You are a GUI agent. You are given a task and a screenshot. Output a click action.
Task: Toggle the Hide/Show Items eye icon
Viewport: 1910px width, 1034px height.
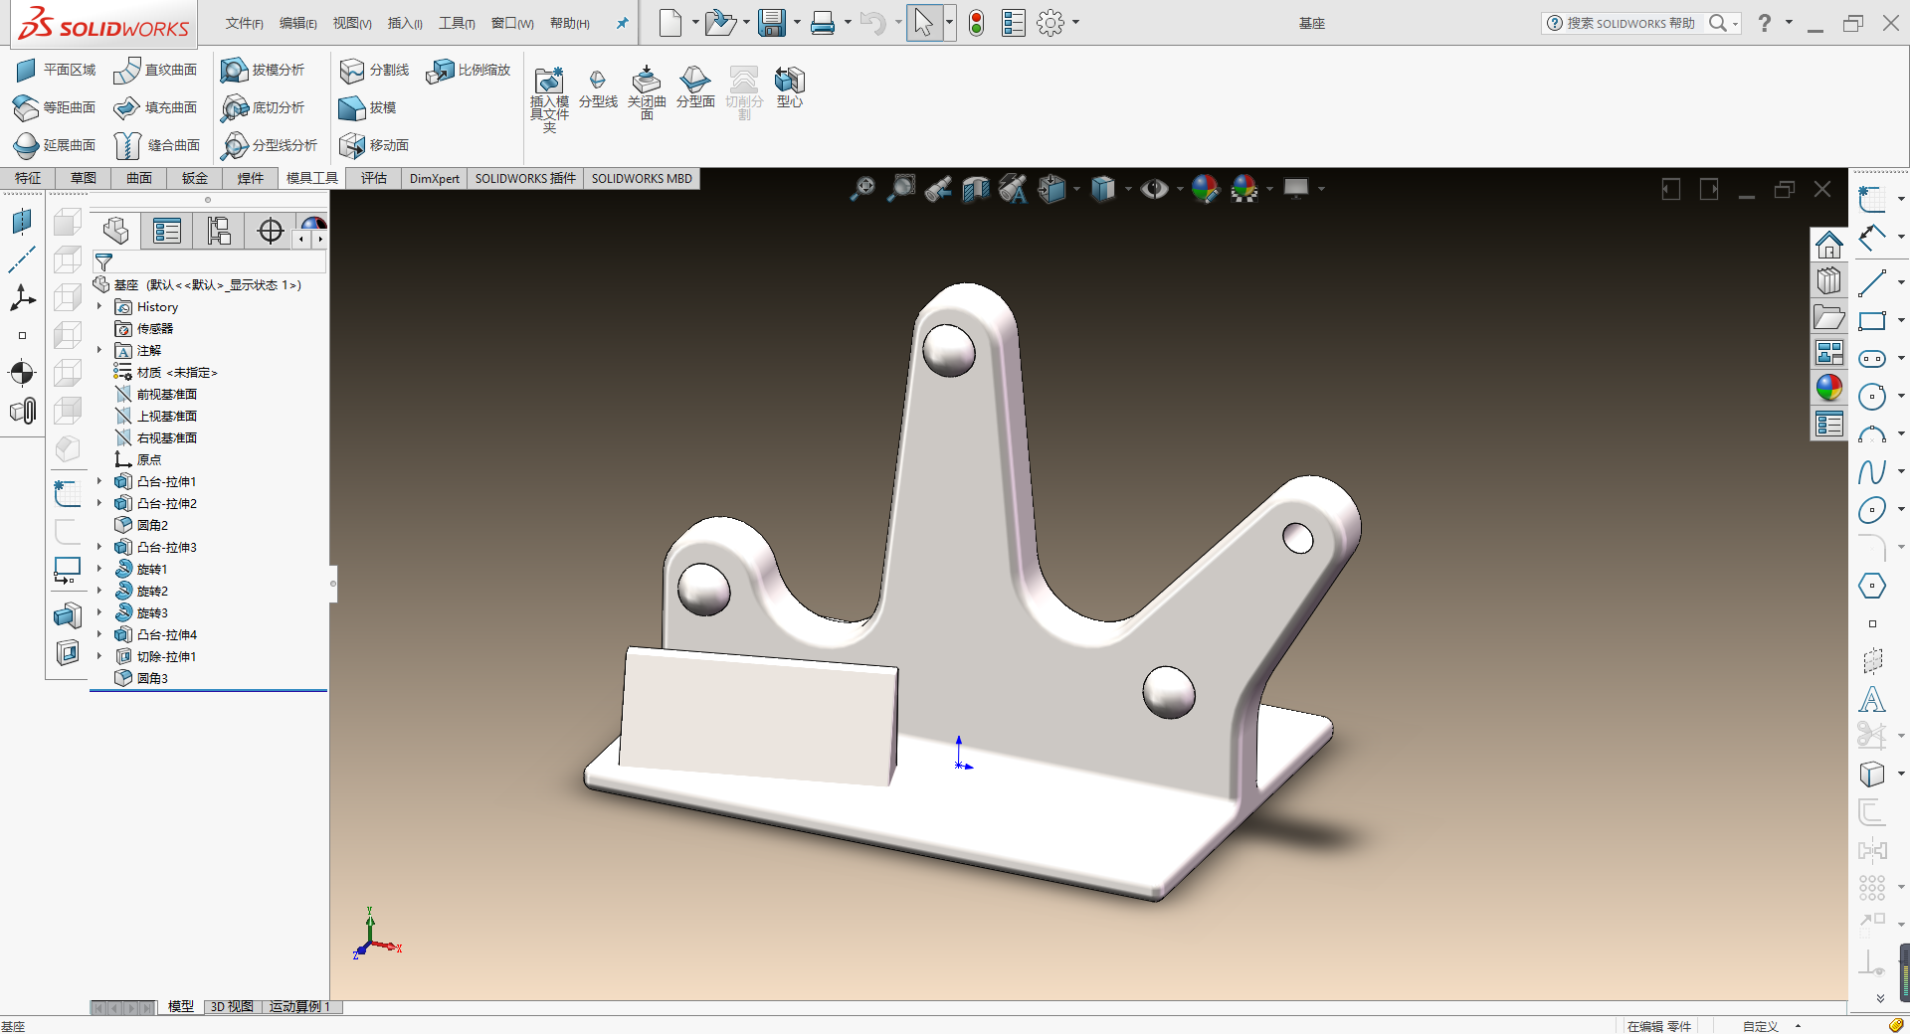[x=1154, y=188]
